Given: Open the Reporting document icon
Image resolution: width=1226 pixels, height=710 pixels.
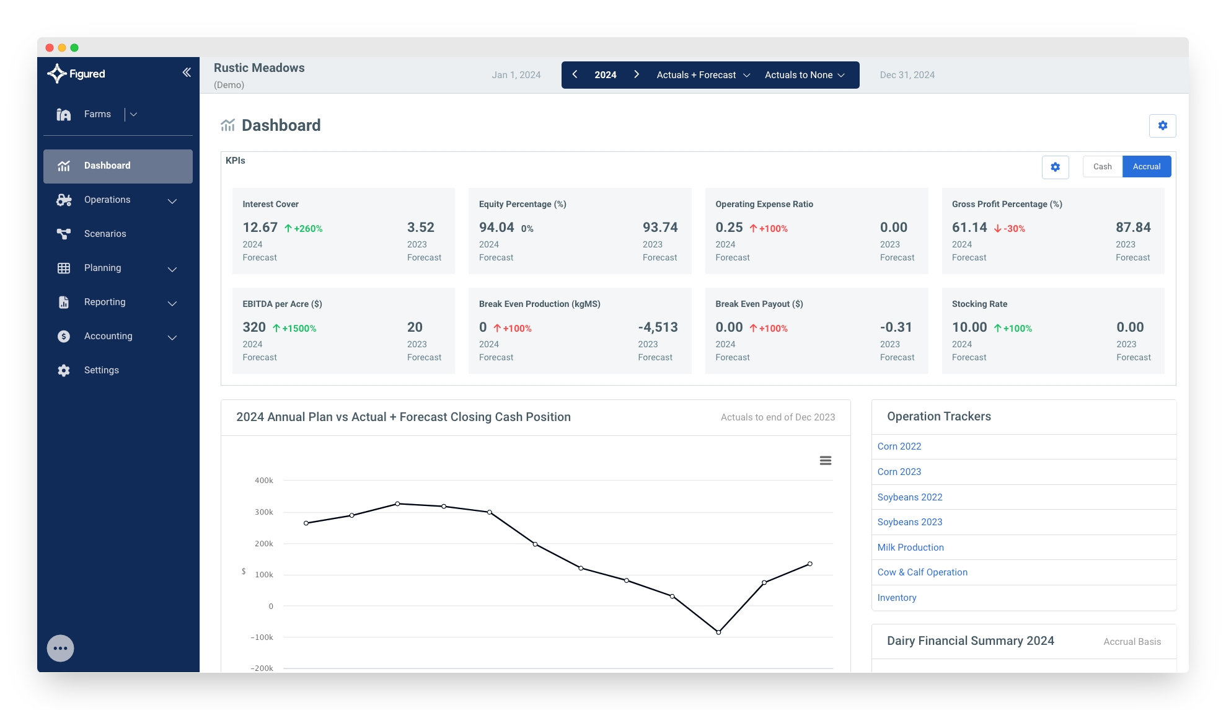Looking at the screenshot, I should (64, 302).
